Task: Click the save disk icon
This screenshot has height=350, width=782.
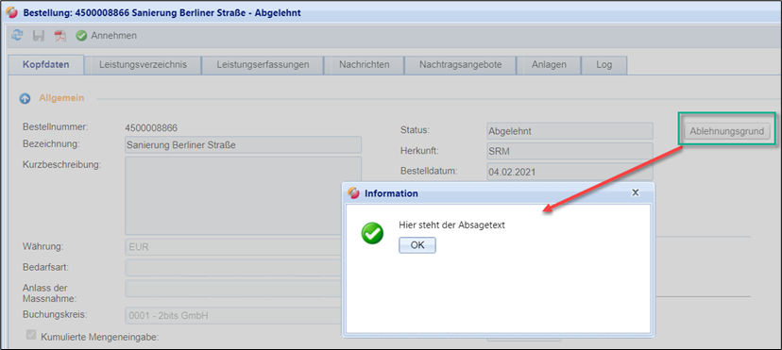Action: pos(39,36)
